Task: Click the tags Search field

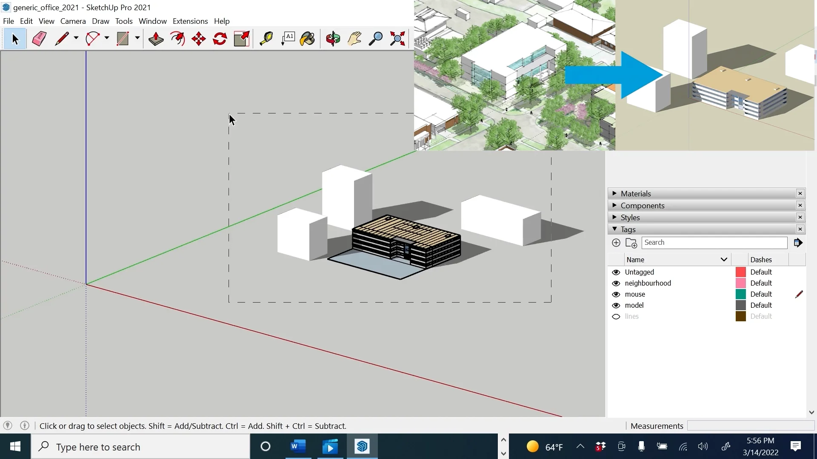Action: pos(714,243)
